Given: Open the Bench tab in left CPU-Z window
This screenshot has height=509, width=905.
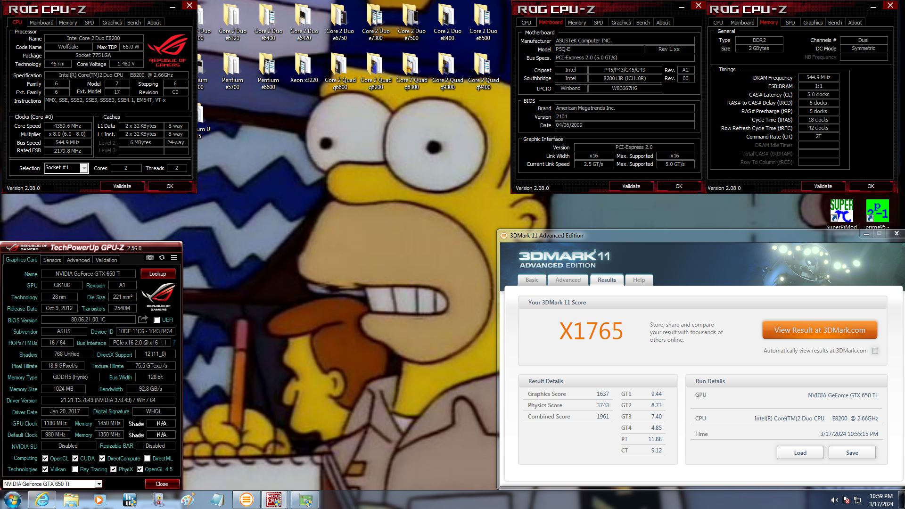Looking at the screenshot, I should coord(134,23).
